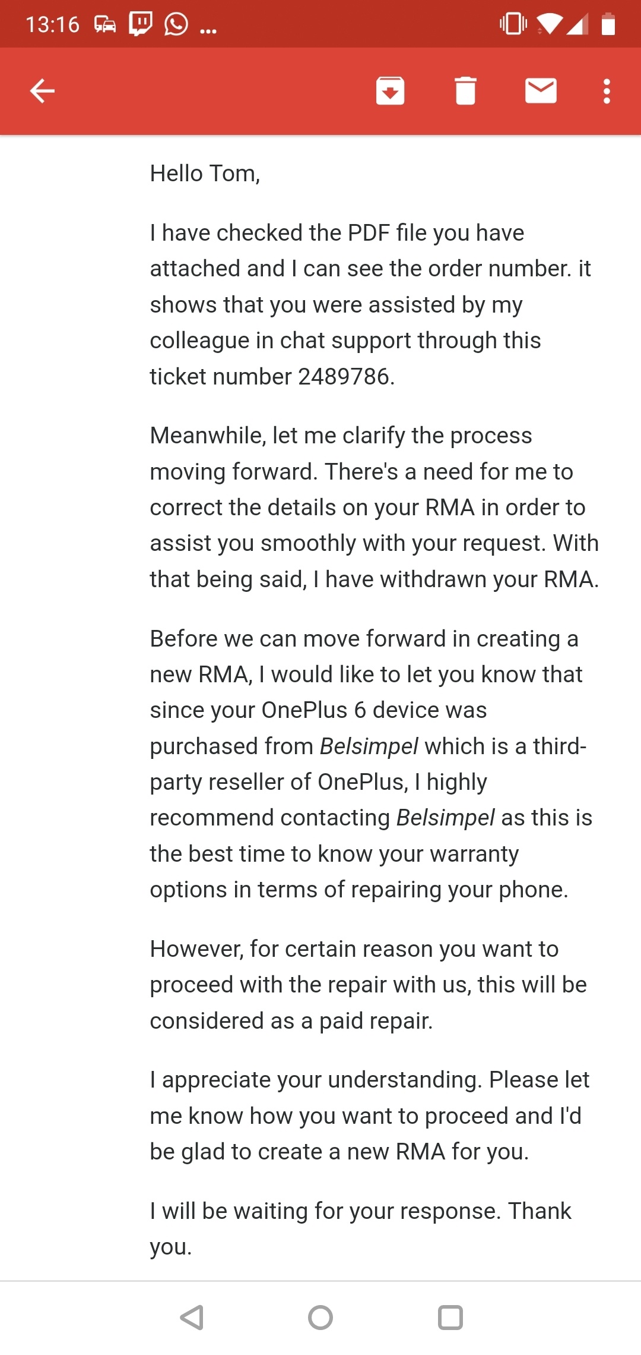Tap the battery icon in status bar
Image resolution: width=641 pixels, height=1355 pixels.
[608, 24]
